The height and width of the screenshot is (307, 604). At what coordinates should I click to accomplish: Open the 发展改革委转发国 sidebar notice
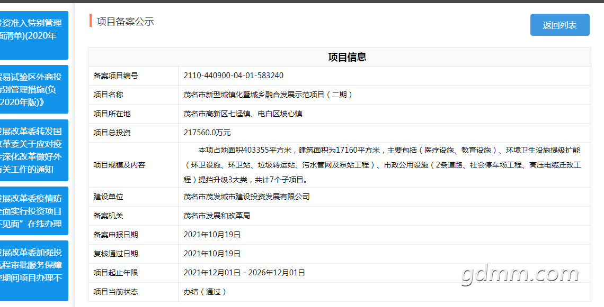34,150
